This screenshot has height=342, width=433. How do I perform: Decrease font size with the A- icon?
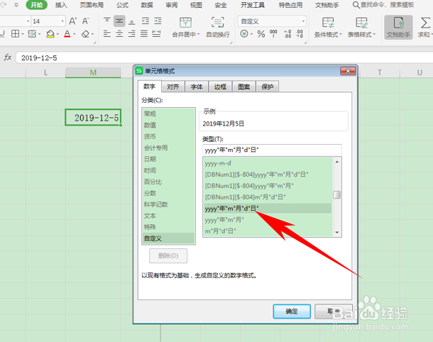tap(86, 21)
